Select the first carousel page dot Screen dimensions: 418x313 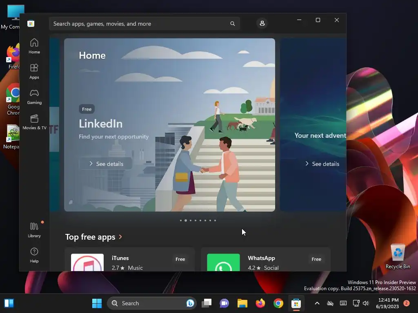[x=181, y=220]
